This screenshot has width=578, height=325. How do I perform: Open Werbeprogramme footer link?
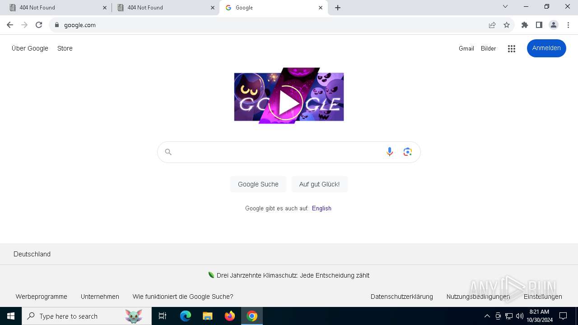coord(42,297)
